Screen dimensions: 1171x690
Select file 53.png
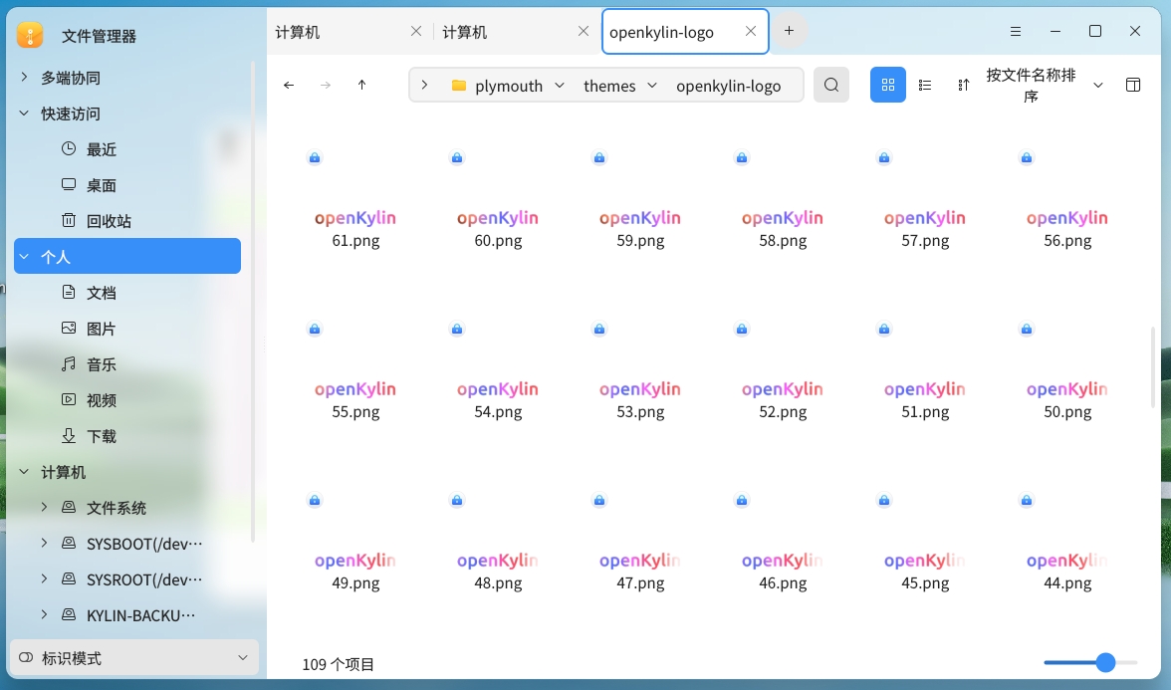640,371
